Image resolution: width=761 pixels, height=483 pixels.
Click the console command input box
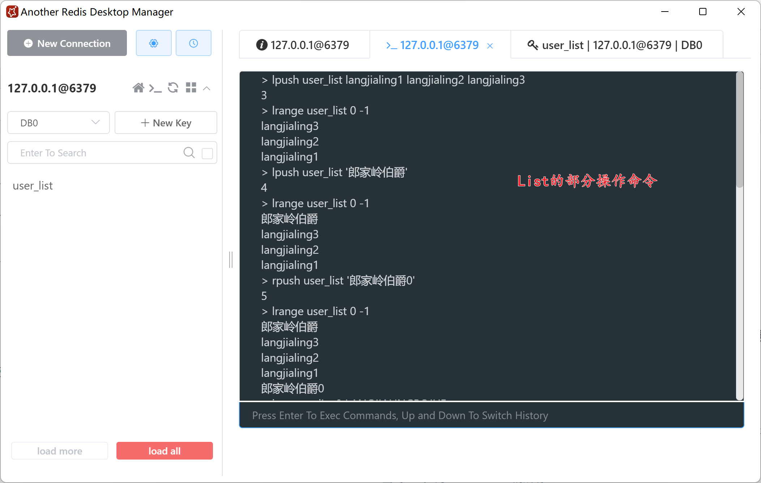[492, 415]
